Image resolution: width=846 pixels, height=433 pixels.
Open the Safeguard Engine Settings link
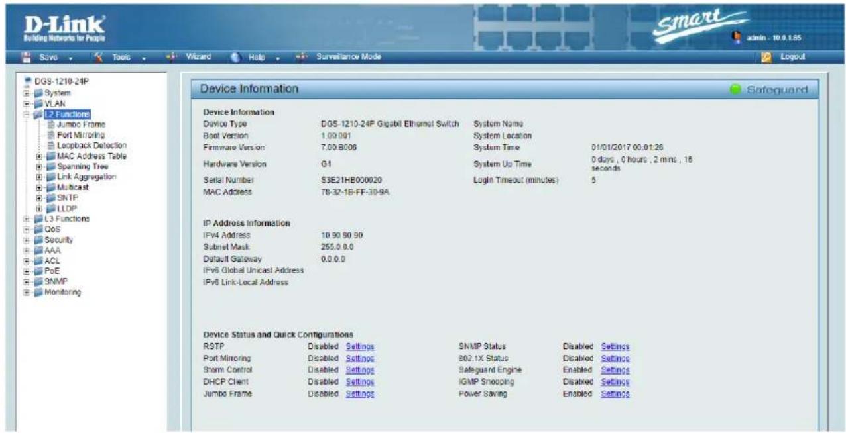(615, 370)
